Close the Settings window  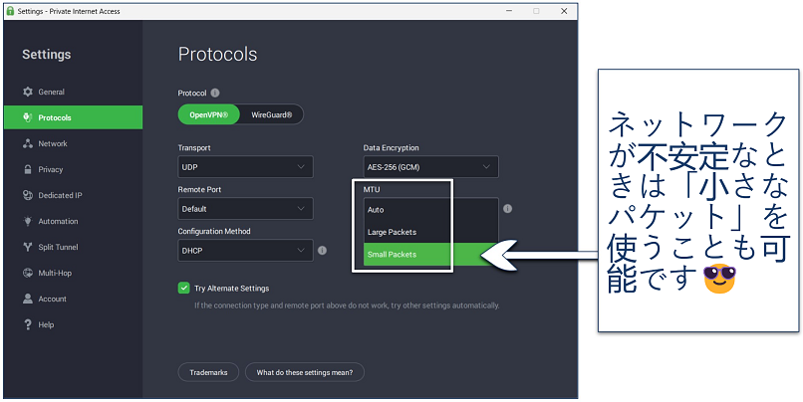tap(564, 11)
